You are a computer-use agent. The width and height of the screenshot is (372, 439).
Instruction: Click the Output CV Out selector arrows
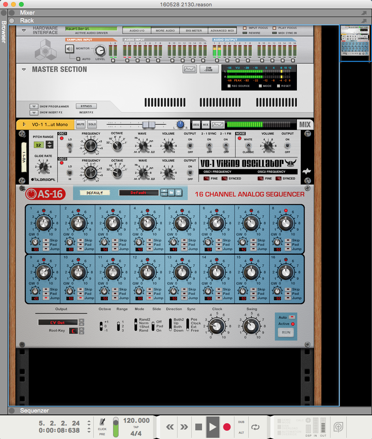(x=81, y=322)
